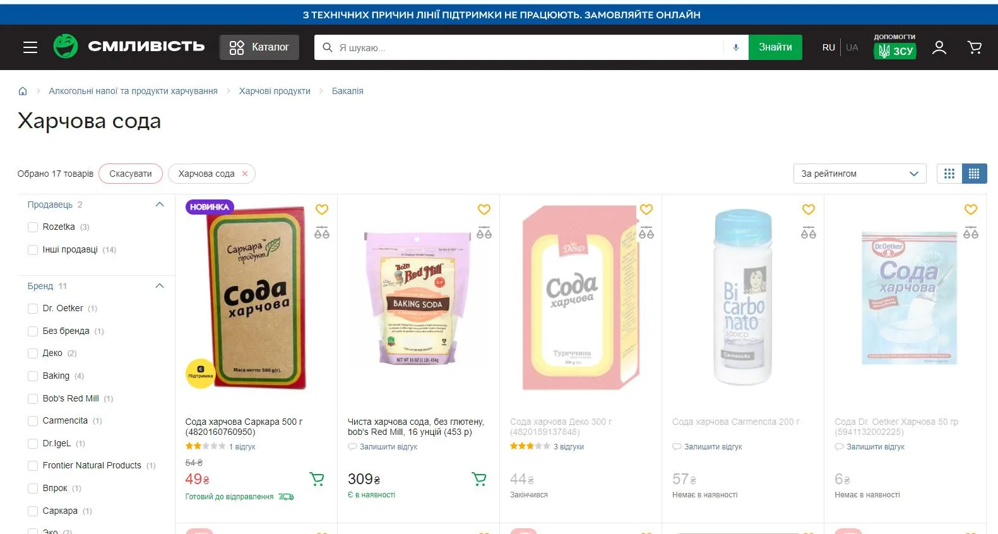Click the voice search microphone icon

[735, 47]
